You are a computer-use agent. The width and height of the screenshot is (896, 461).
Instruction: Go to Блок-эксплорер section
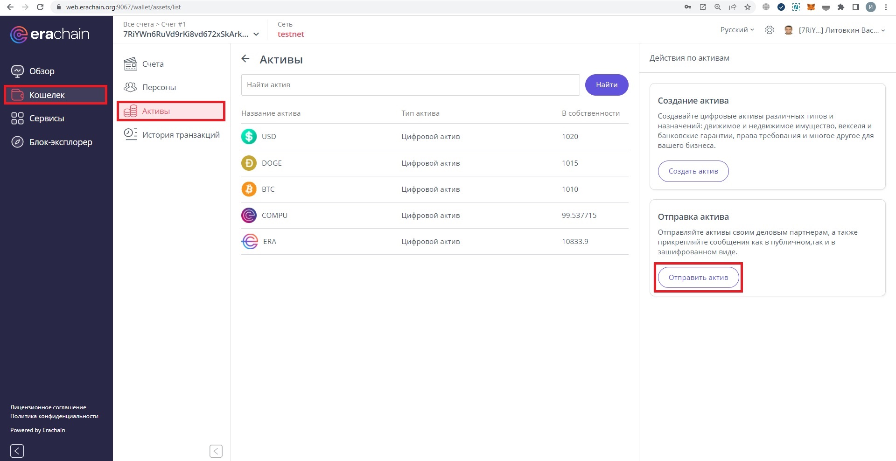click(60, 142)
